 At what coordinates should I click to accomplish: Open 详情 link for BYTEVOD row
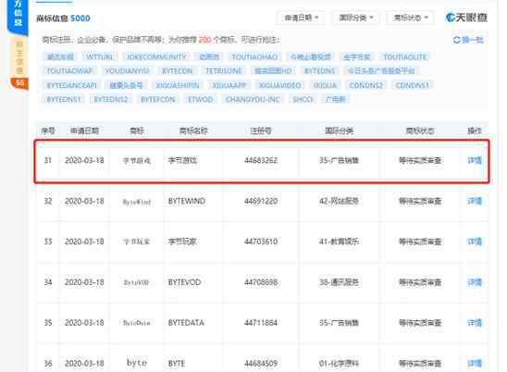click(475, 282)
